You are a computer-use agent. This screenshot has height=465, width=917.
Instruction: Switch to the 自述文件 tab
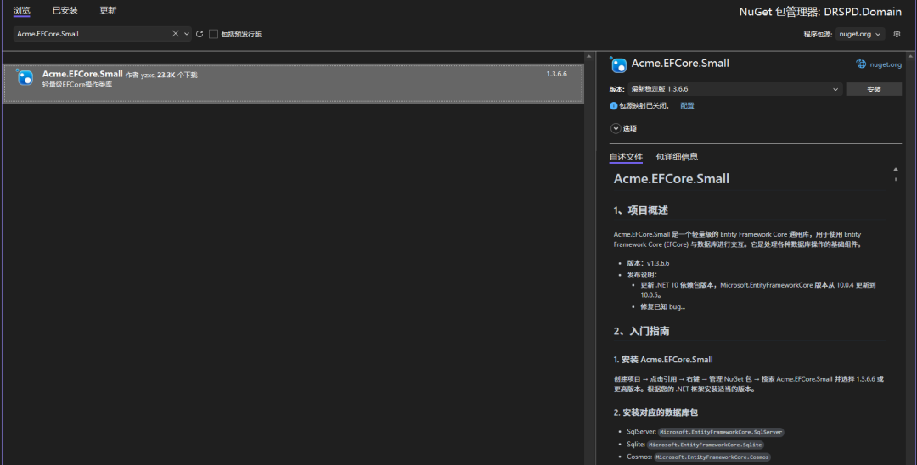626,157
